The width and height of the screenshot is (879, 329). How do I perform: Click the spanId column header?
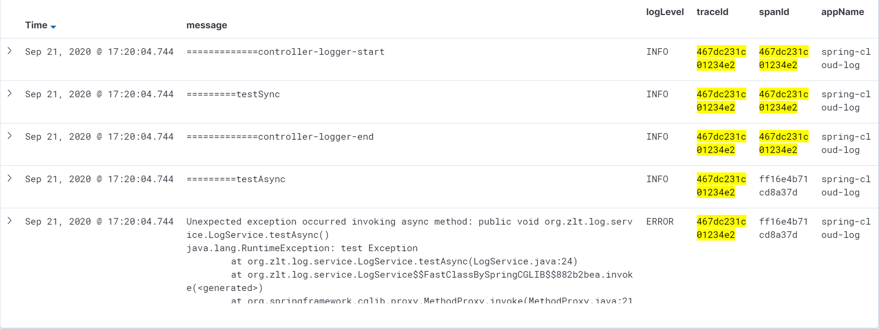pyautogui.click(x=774, y=12)
